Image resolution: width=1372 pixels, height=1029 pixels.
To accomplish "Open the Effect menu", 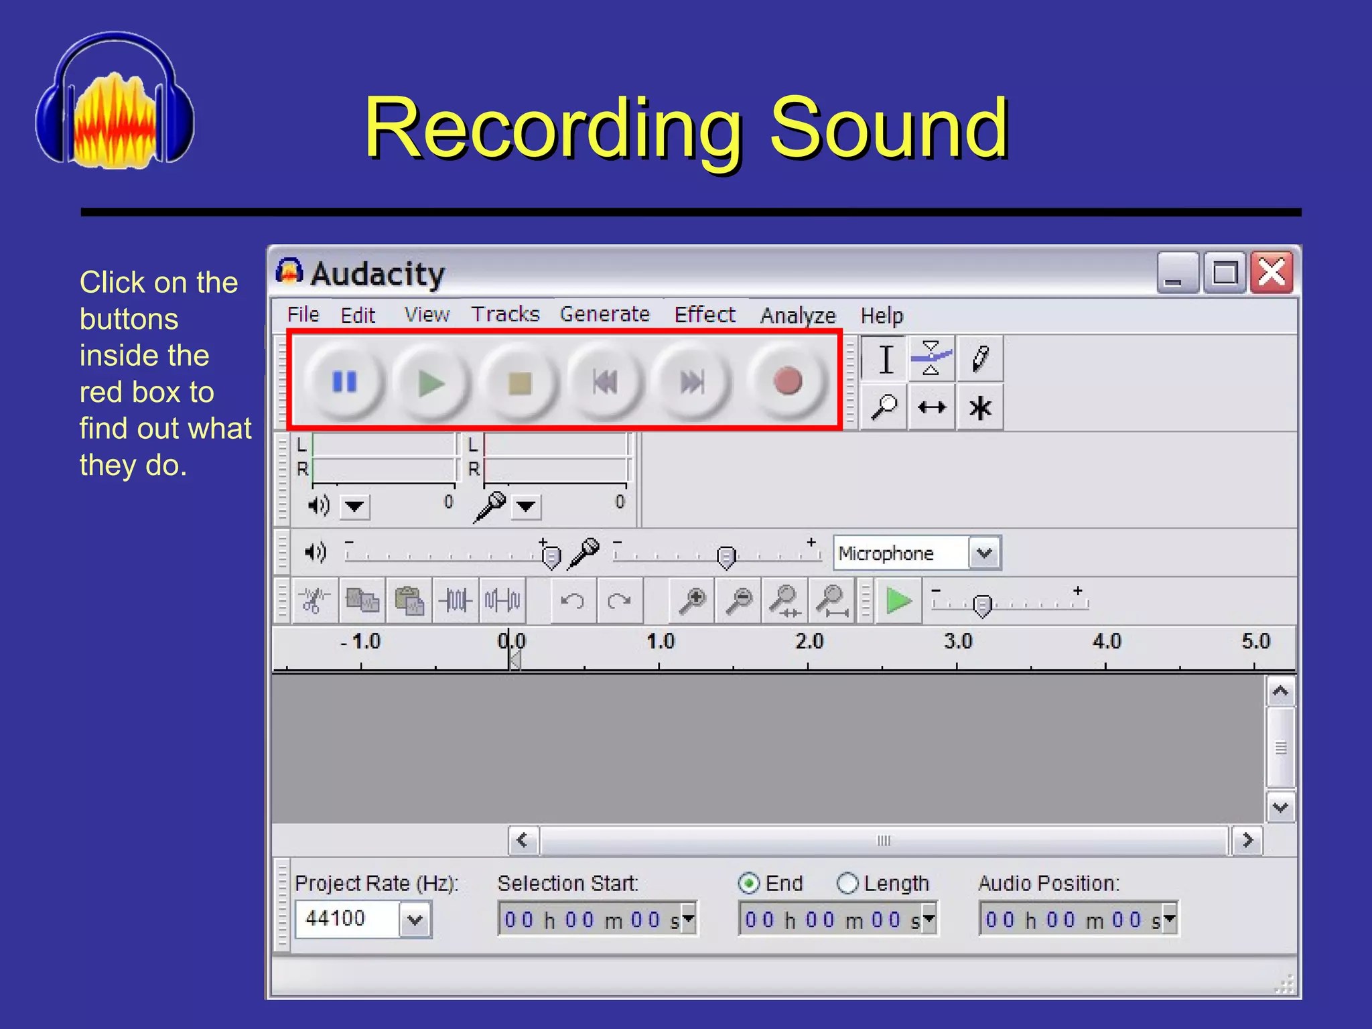I will coord(704,315).
